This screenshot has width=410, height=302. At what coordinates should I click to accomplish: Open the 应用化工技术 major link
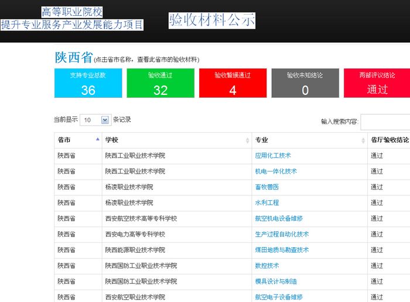click(x=273, y=156)
